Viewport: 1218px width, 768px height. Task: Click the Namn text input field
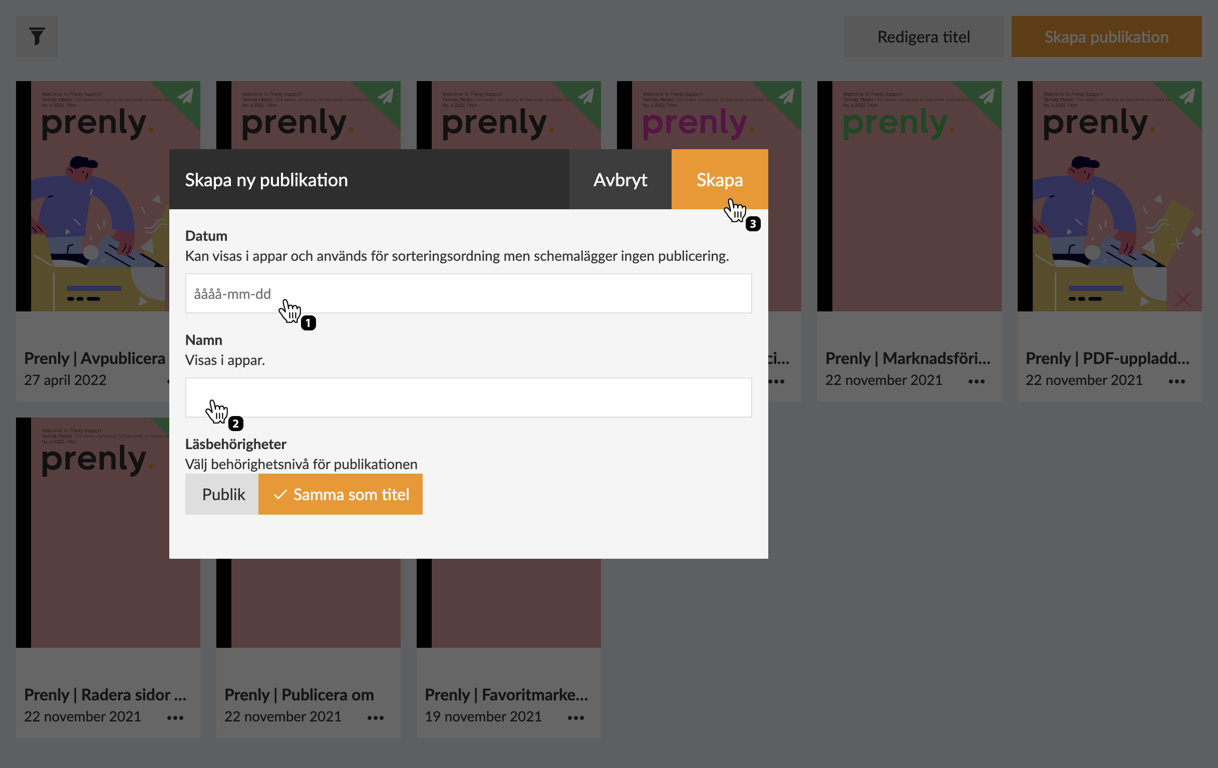tap(468, 398)
